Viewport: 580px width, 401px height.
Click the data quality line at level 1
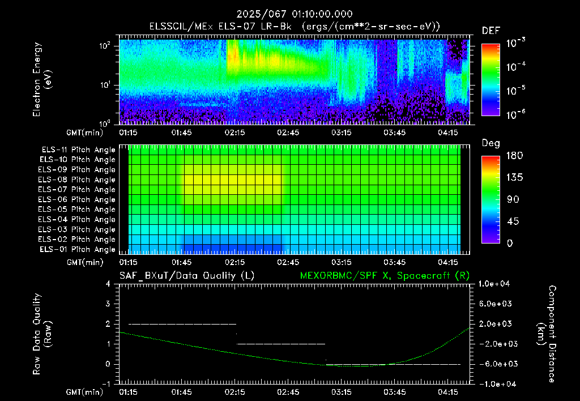281,344
